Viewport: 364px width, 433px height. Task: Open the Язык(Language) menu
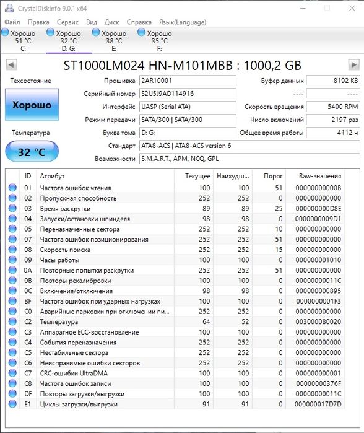(183, 22)
